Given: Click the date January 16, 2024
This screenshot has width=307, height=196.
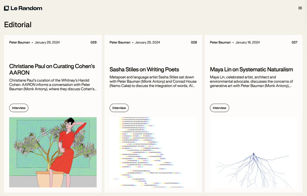Looking at the screenshot, I should [248, 42].
